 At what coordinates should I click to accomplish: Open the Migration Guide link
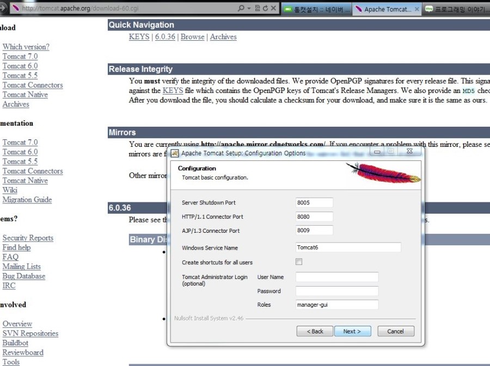27,200
